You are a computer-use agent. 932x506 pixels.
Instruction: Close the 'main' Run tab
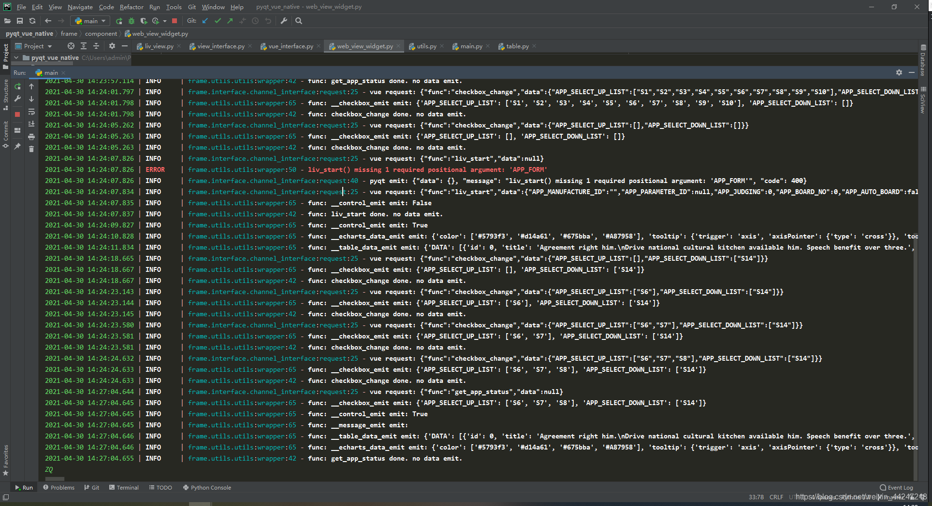[63, 73]
